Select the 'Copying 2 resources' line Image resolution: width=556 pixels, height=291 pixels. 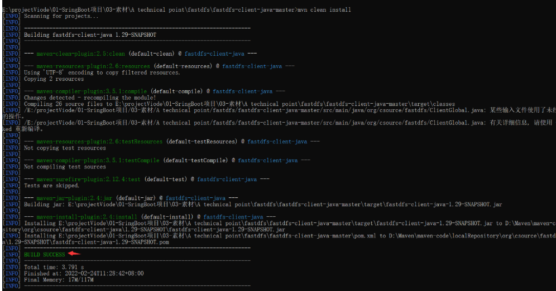coord(54,79)
